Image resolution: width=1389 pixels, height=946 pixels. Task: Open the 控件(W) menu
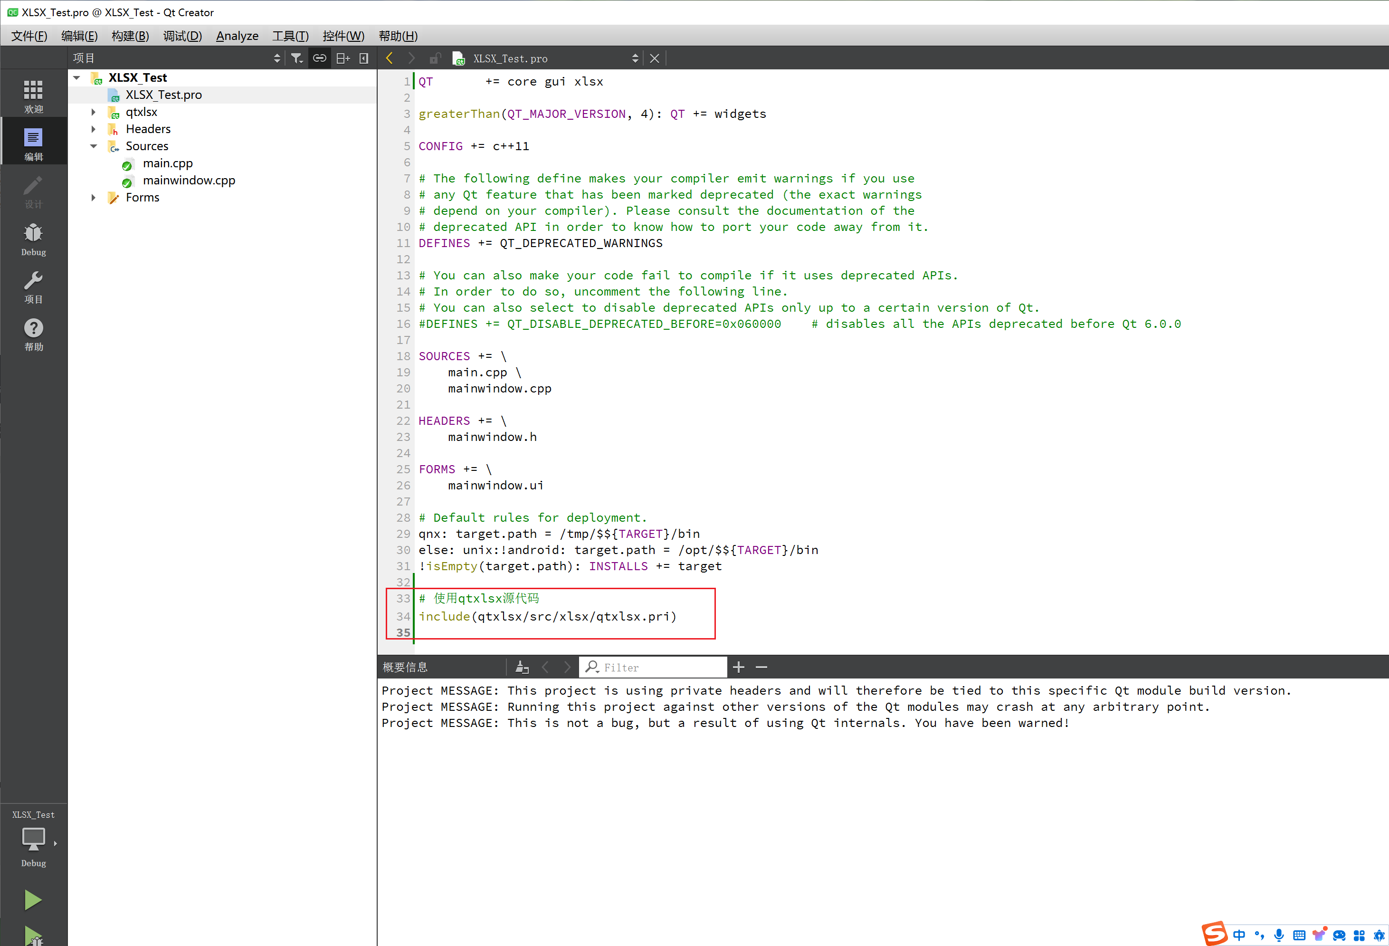[343, 36]
